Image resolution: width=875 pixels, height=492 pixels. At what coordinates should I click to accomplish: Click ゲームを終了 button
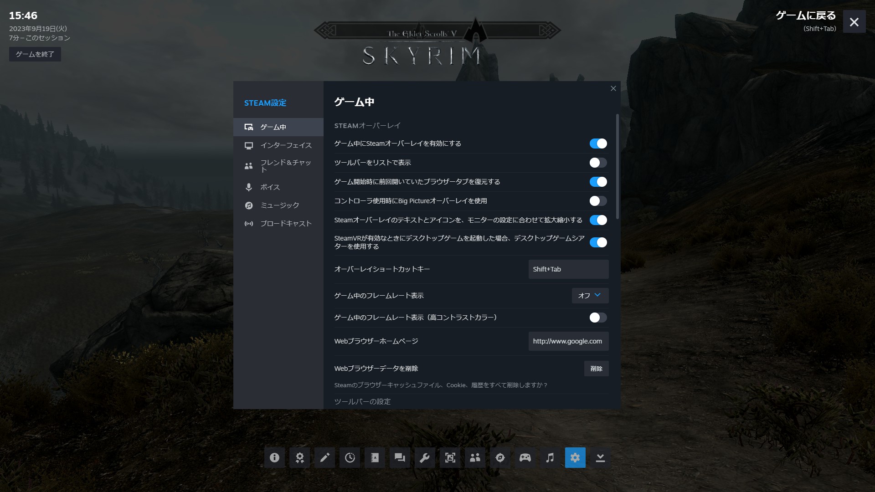point(35,54)
